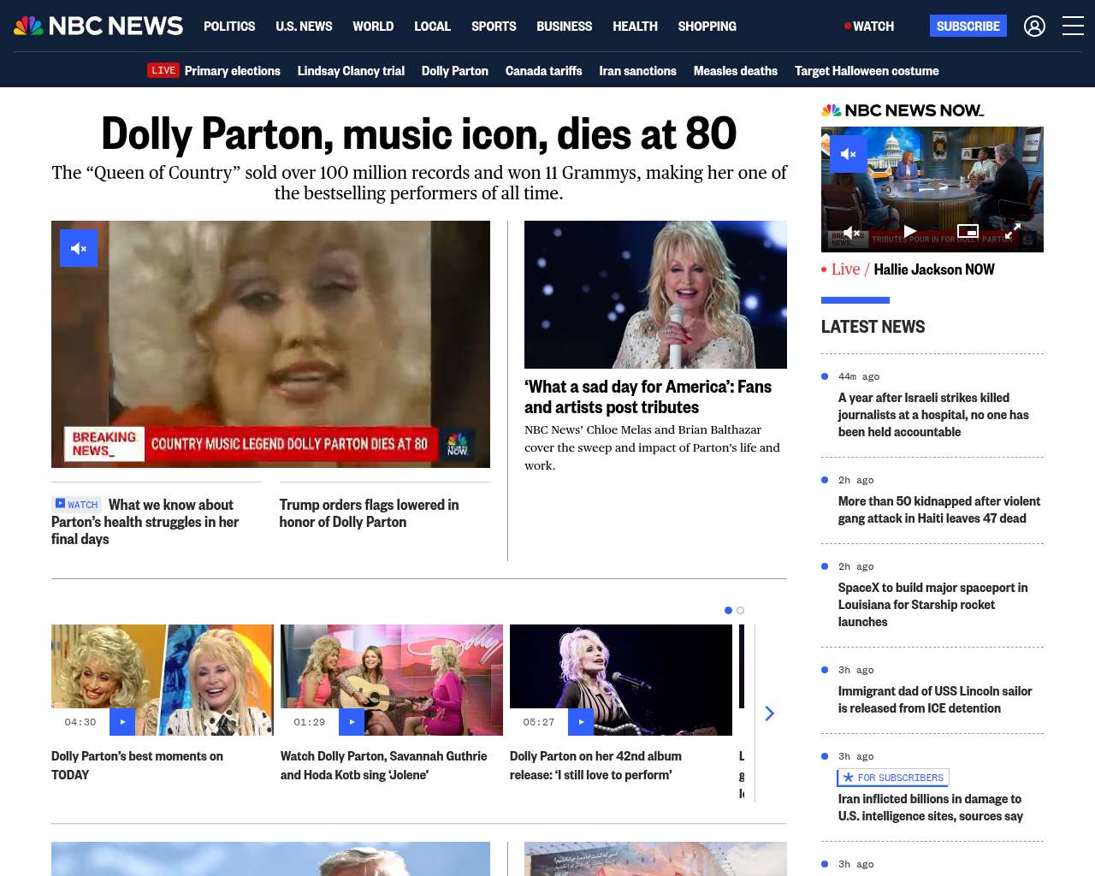Click the 'Hallie Jackson NOW' live link
Image resolution: width=1095 pixels, height=876 pixels.
934,269
